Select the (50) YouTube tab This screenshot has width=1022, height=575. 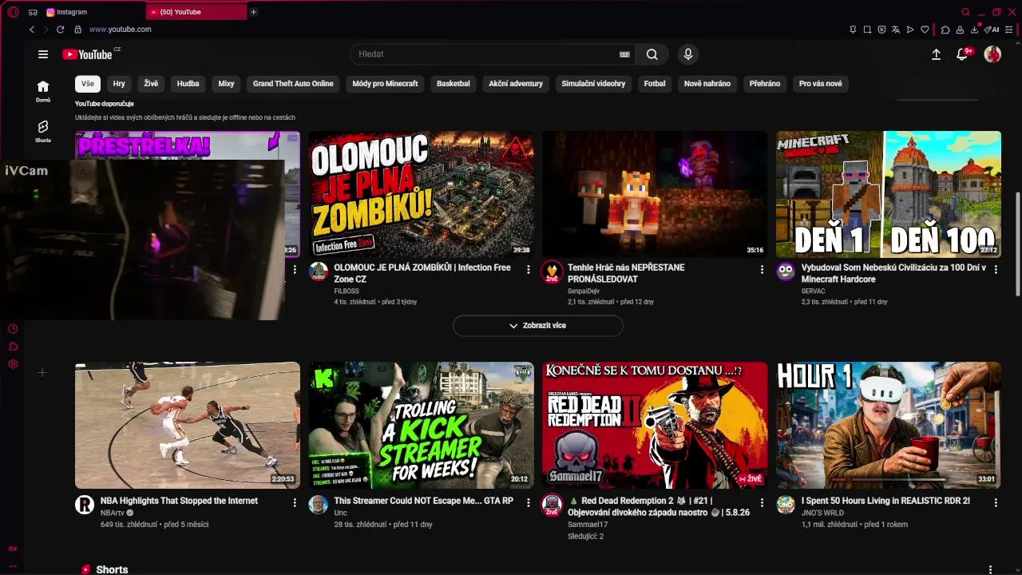coord(196,12)
